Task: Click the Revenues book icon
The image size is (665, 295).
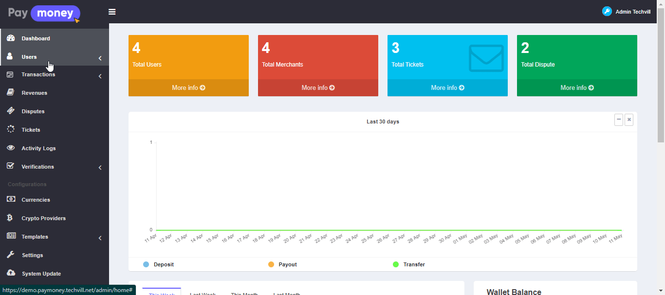Action: pos(11,93)
